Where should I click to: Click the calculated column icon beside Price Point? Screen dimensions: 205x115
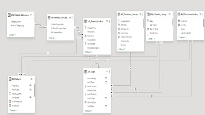tap(85, 36)
